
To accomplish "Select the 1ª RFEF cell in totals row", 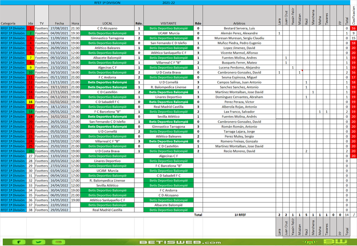I will [x=239, y=215].
